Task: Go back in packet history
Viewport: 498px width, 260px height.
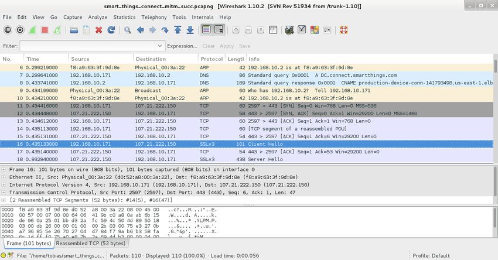Action: (140, 30)
